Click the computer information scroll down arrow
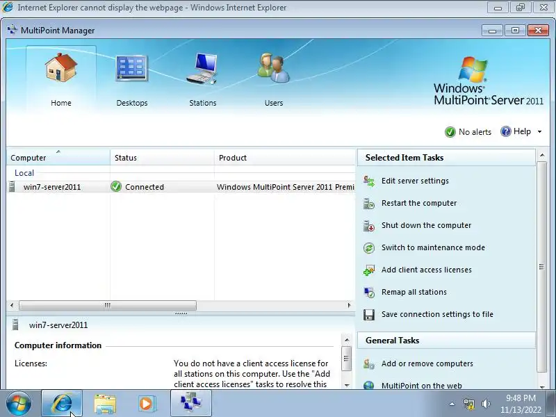 tap(347, 385)
